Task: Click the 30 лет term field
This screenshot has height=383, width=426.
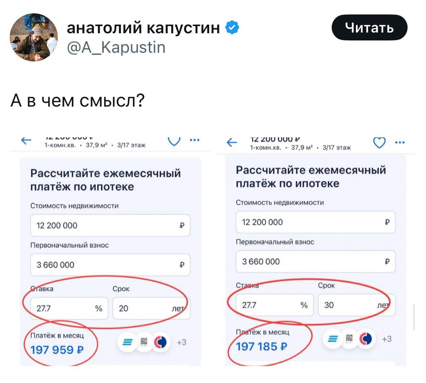Action: click(x=356, y=305)
